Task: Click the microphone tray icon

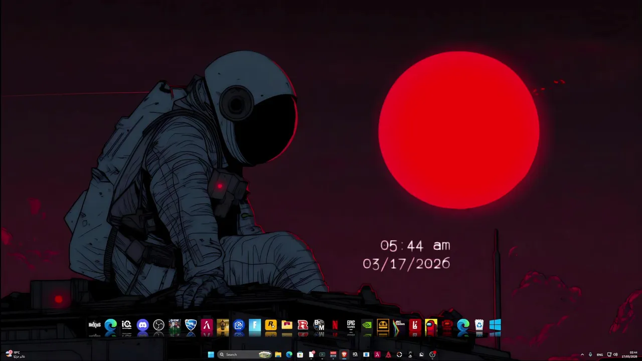Action: [590, 354]
